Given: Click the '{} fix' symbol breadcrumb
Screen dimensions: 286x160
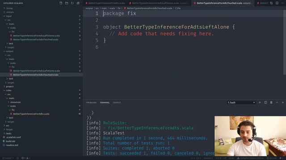Looking at the screenshot, I should (178, 8).
